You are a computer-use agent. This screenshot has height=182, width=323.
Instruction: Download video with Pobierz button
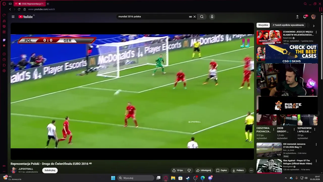point(238,170)
